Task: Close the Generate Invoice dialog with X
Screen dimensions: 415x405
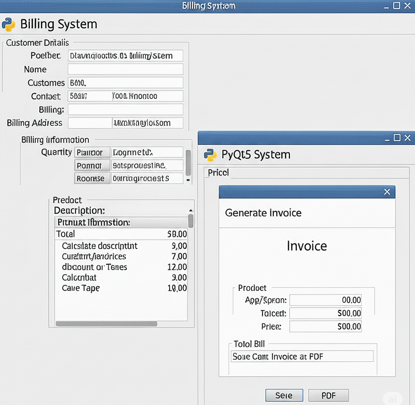Action: click(x=387, y=192)
